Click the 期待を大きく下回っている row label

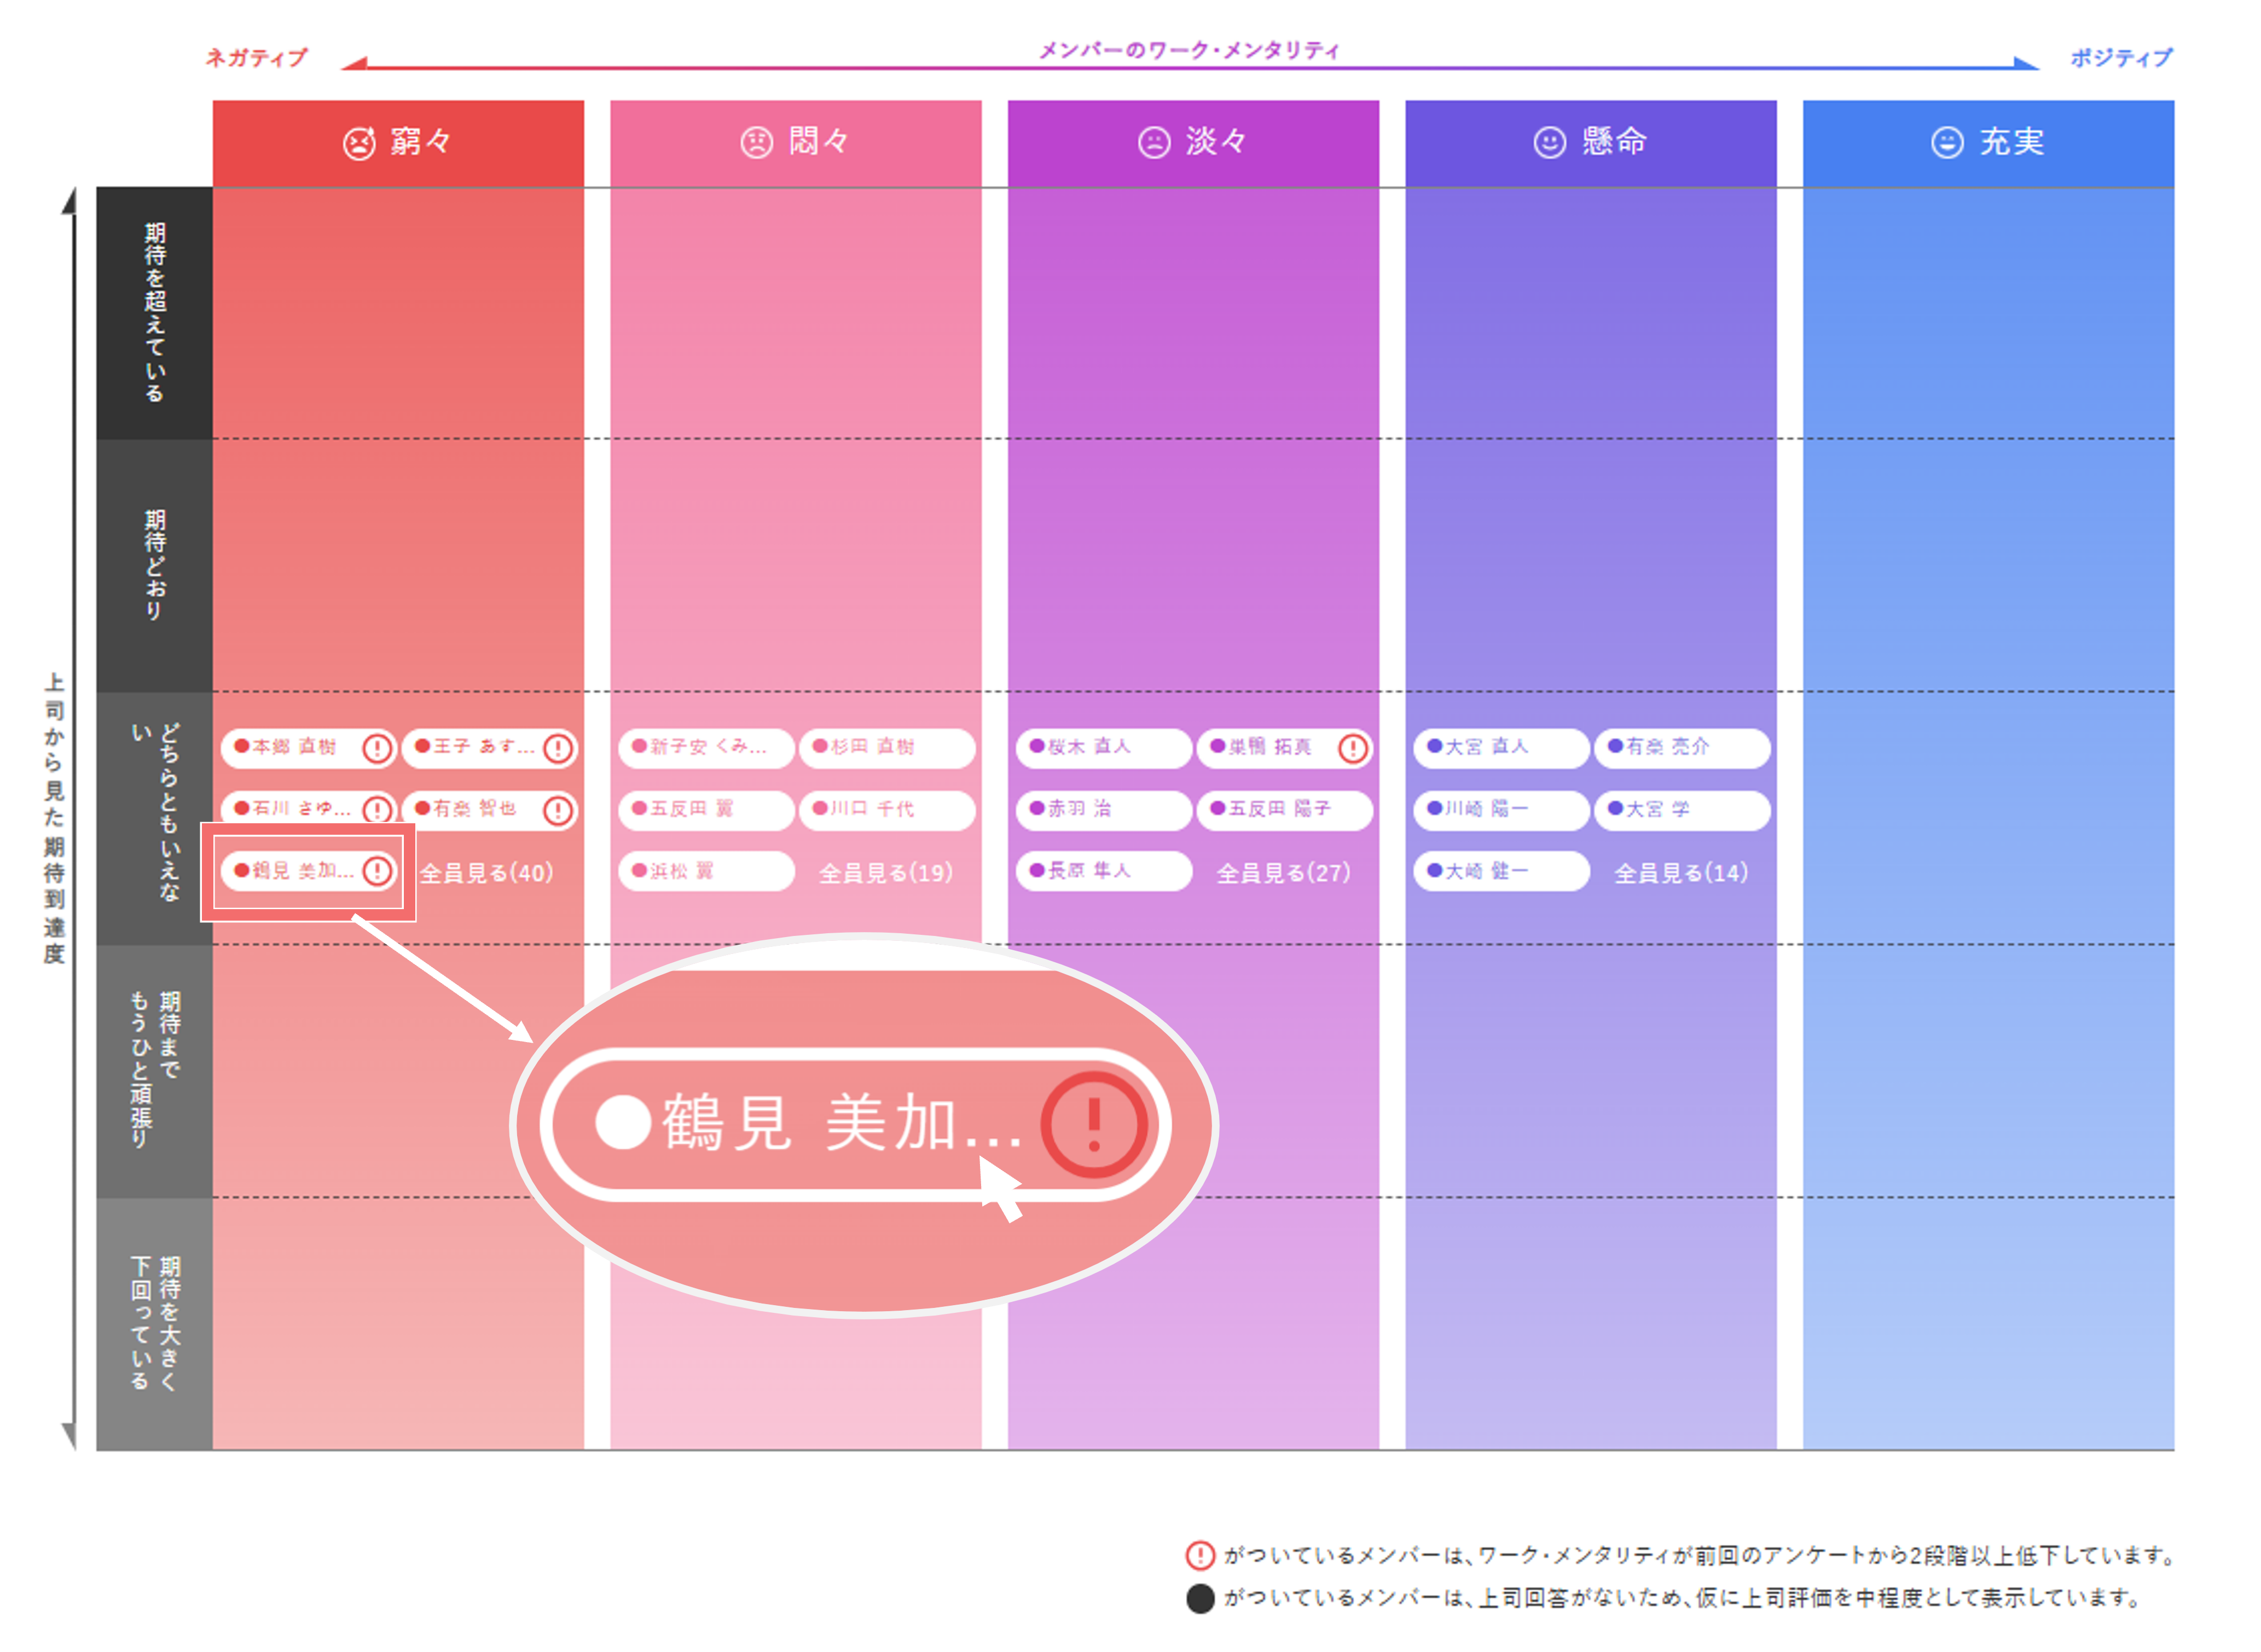154,1324
